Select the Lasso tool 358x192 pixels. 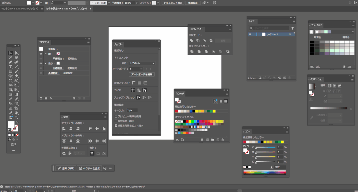16,58
